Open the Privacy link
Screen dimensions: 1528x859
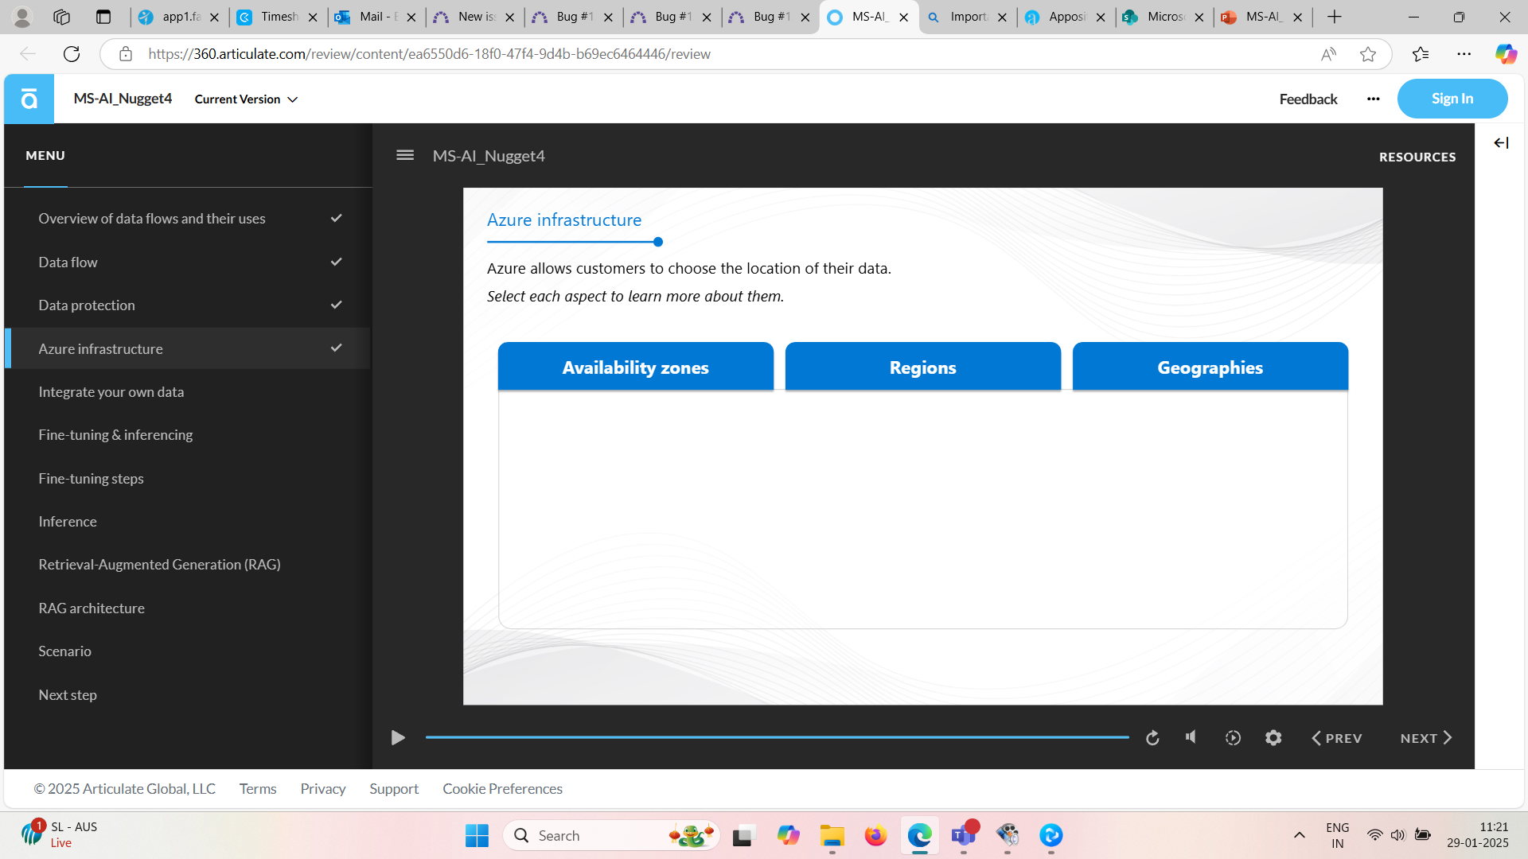coord(323,789)
